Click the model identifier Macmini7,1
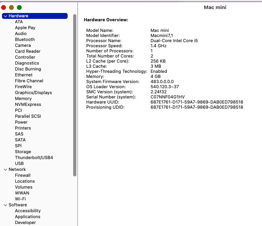Image resolution: width=262 pixels, height=226 pixels. (162, 35)
